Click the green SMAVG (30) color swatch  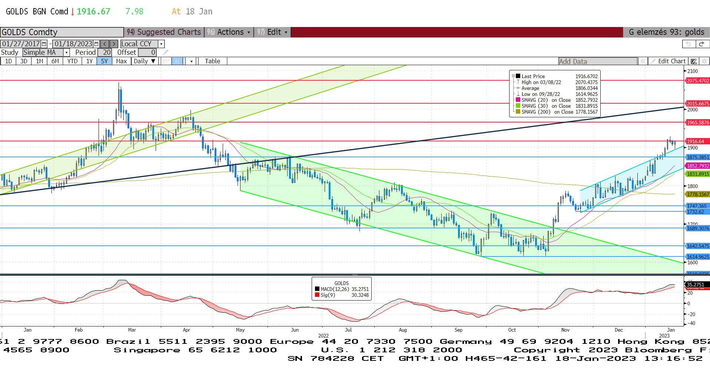[x=518, y=106]
